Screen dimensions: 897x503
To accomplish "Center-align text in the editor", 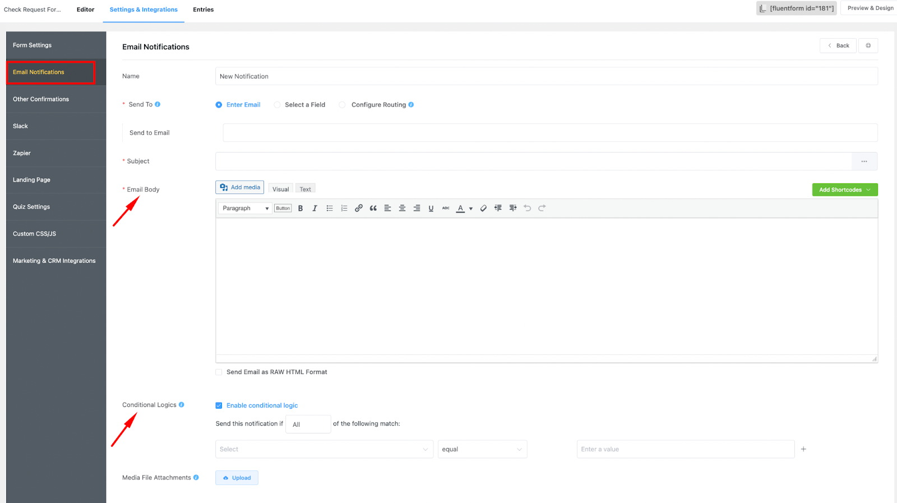I will pos(402,208).
